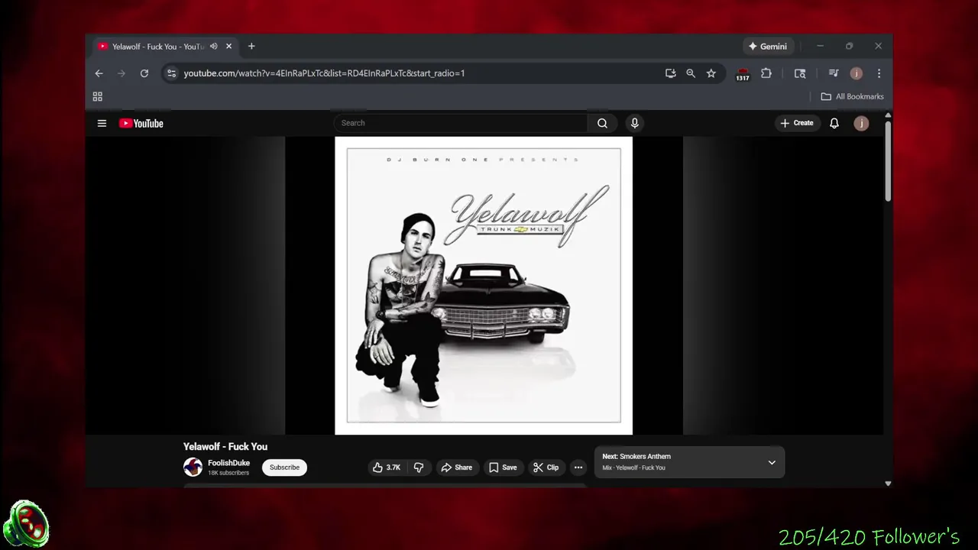Open All Bookmarks folder
Viewport: 978px width, 550px height.
point(852,96)
